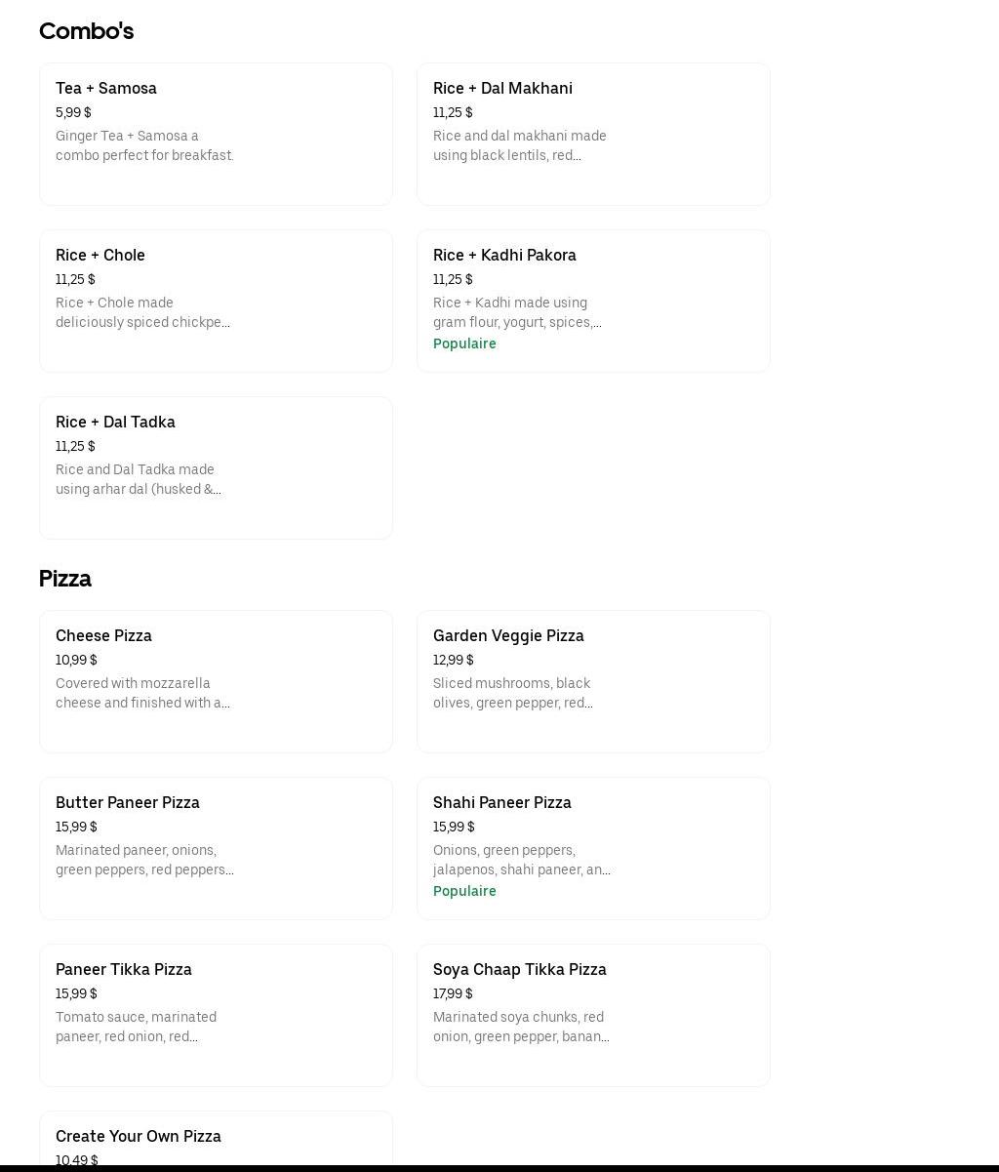This screenshot has width=999, height=1172.
Task: Click the Ginger Tea + Samosa description text
Action: tap(144, 145)
